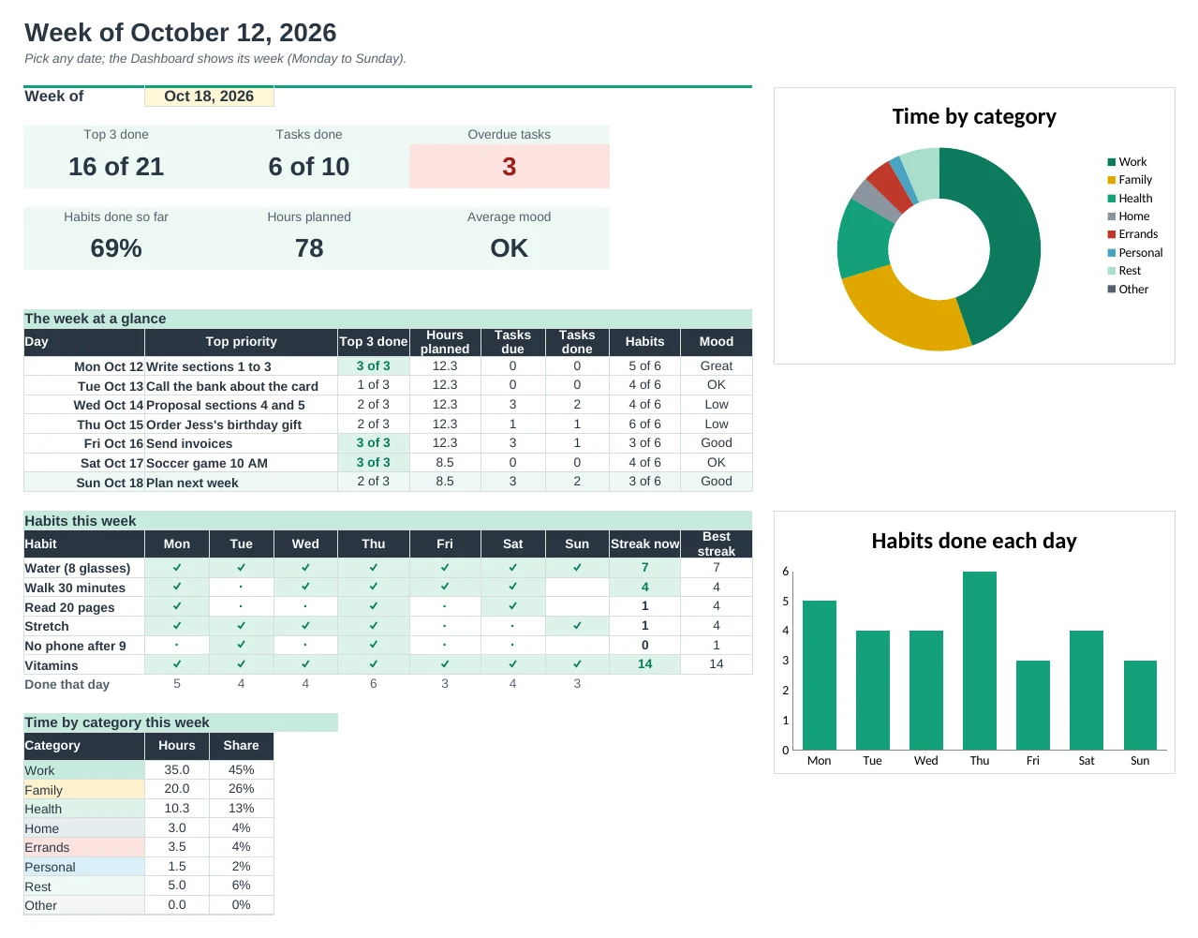Viewport: 1198px width, 938px height.
Task: Click the Habits done so far 69% value
Action: (116, 248)
